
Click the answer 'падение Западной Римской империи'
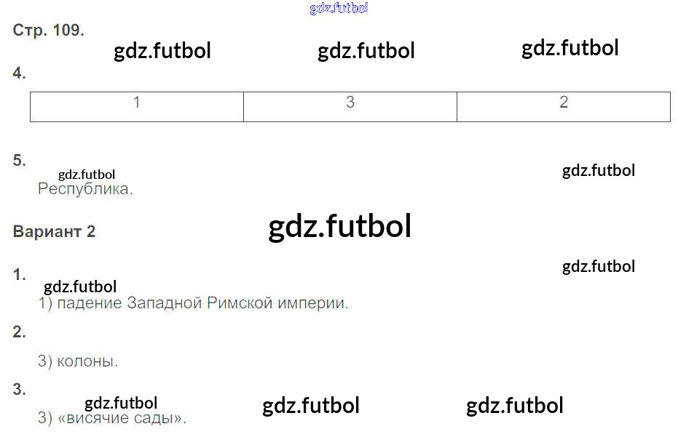[193, 303]
